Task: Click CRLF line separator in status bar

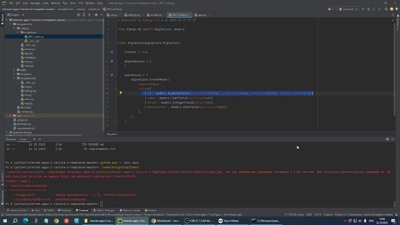Action: coord(309,215)
